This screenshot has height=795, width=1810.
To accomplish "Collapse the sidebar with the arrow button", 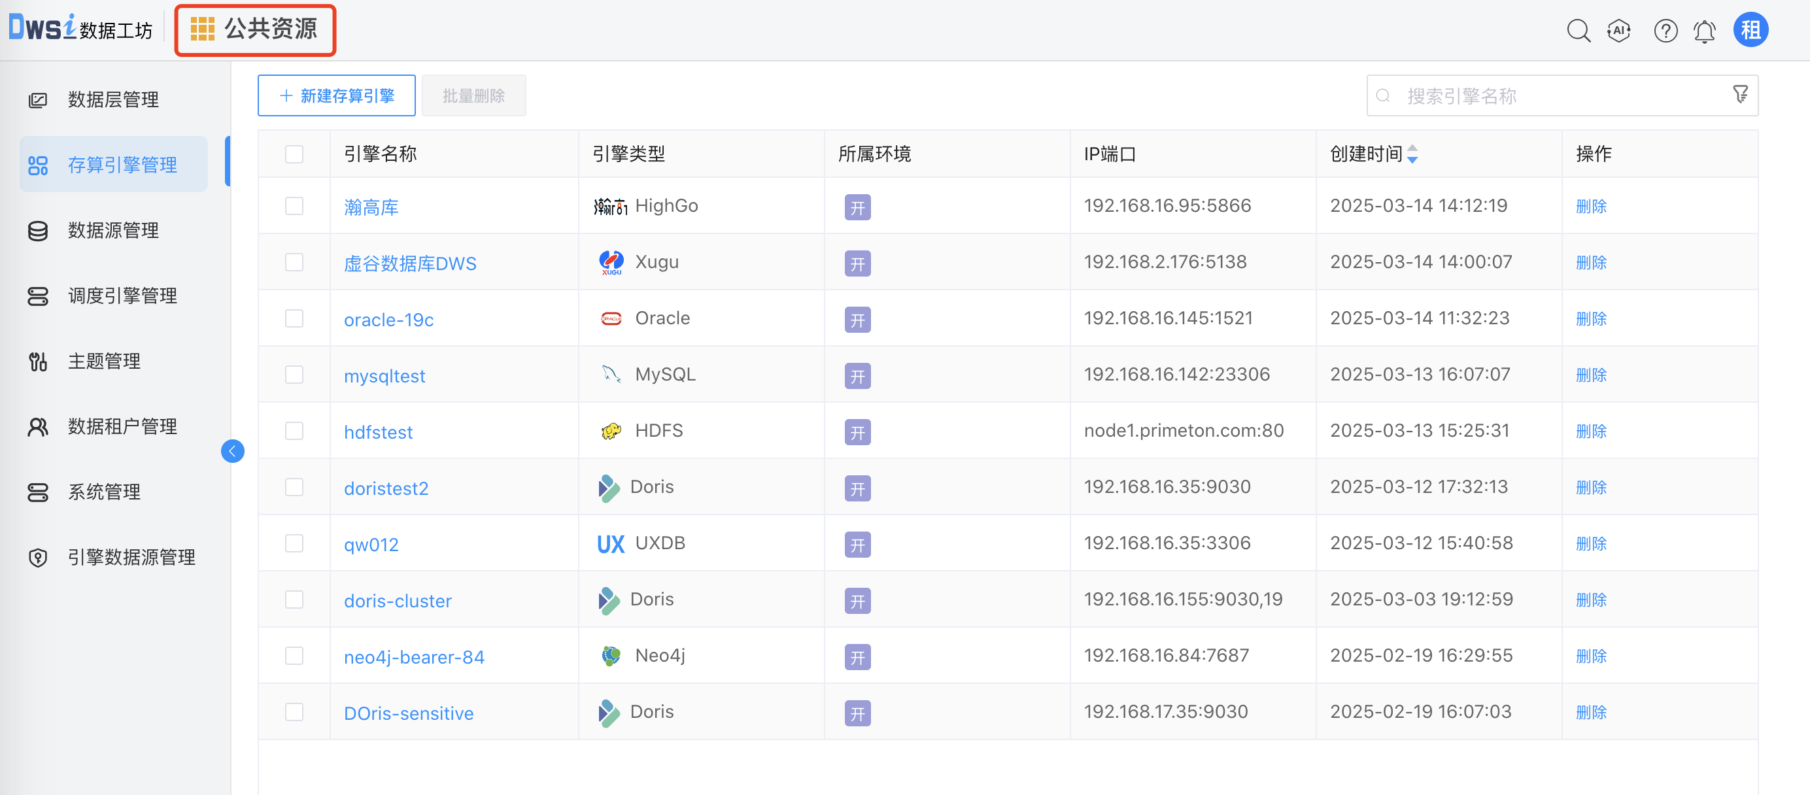I will point(233,451).
